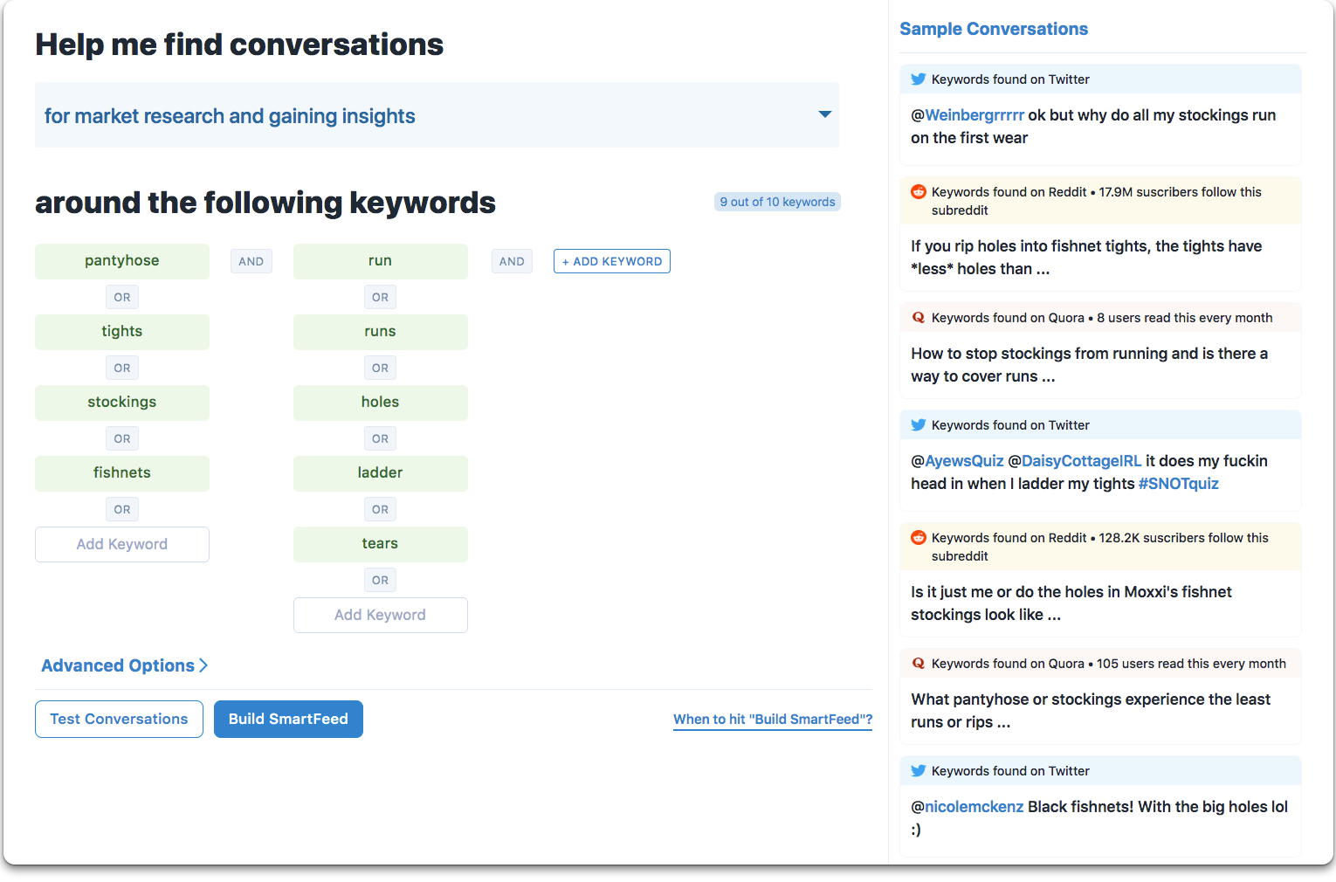Image resolution: width=1336 pixels, height=882 pixels.
Task: Toggle the AND operator after the run column
Action: coord(512,261)
